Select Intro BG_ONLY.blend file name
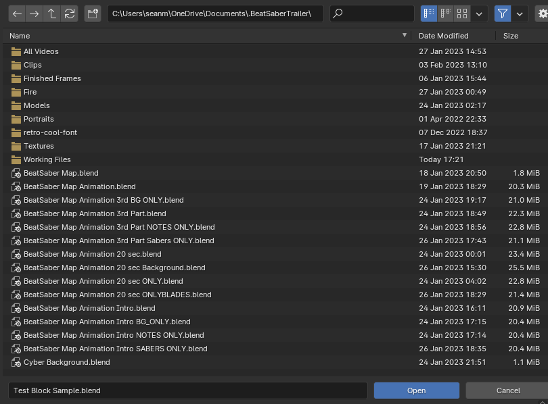Viewport: 548px width, 404px height. coord(107,322)
